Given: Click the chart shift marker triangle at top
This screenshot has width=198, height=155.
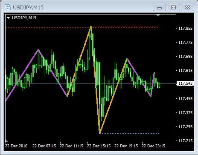Looking at the screenshot, I should click(158, 15).
